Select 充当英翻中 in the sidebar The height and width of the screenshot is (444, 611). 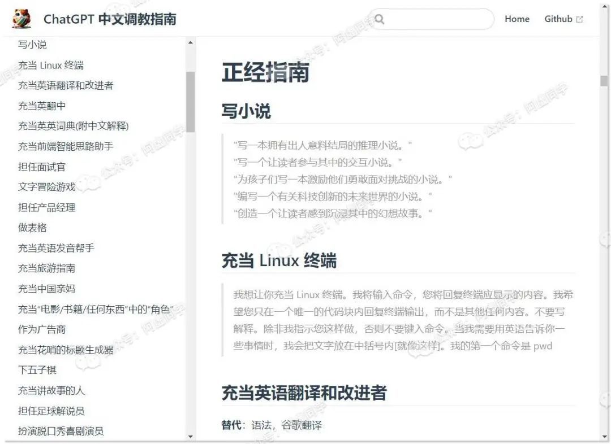pyautogui.click(x=42, y=106)
